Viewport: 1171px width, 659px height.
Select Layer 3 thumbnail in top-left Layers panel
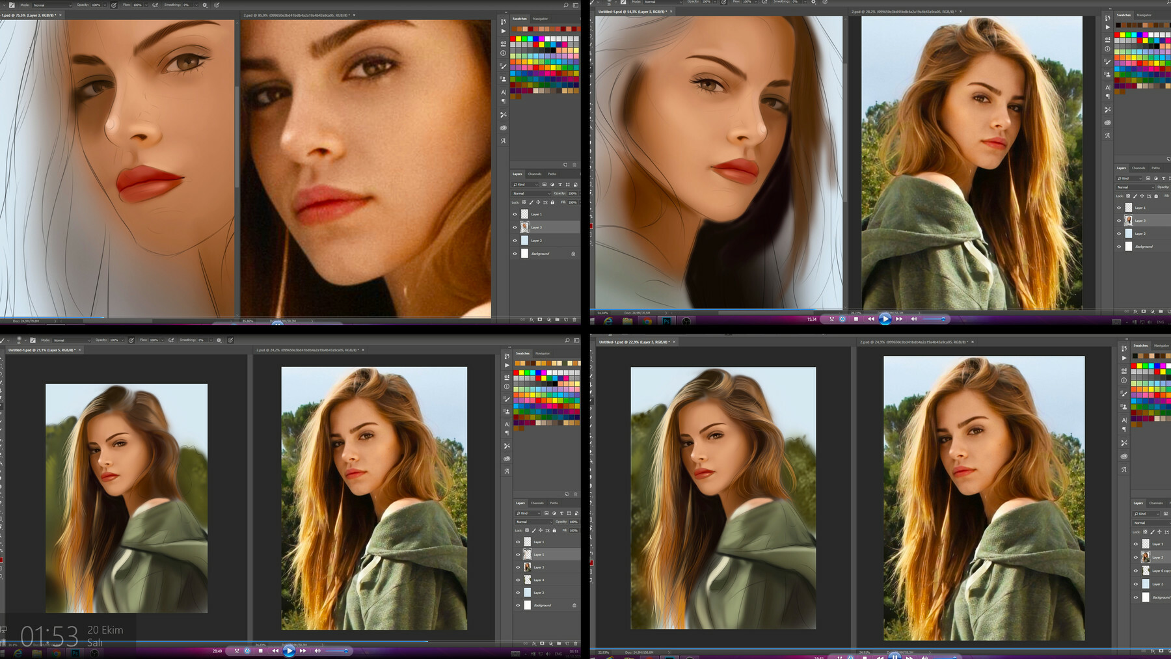[x=525, y=227]
